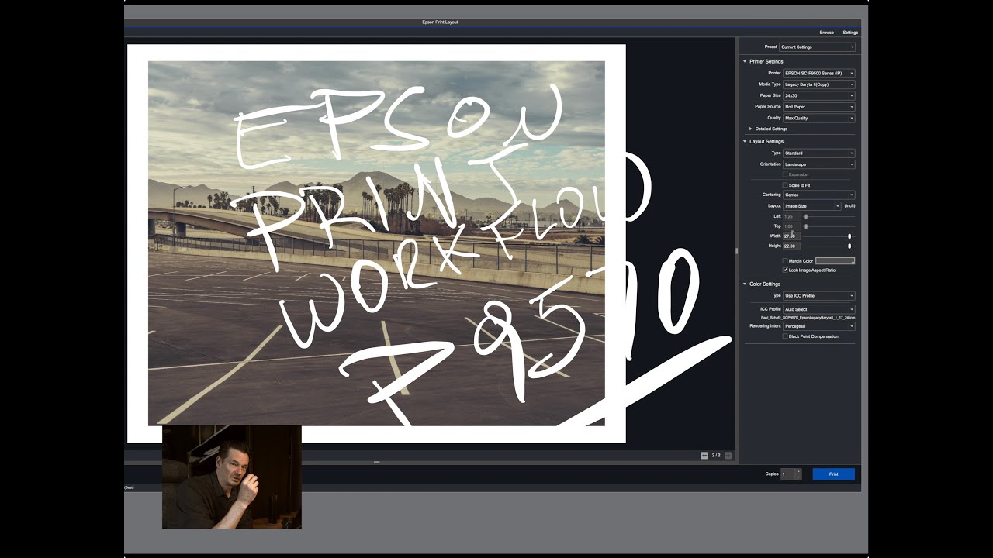Click the Left margin input field

[x=791, y=216]
